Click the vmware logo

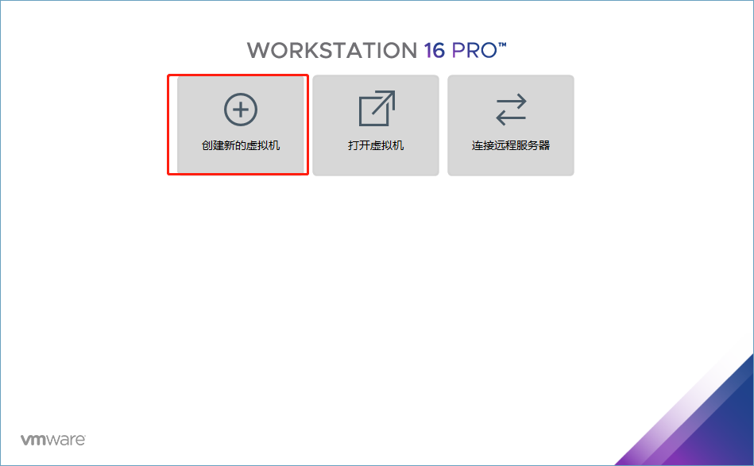click(53, 440)
